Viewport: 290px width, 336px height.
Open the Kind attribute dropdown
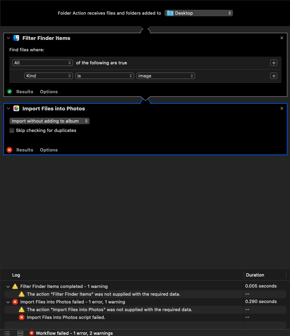coord(48,76)
